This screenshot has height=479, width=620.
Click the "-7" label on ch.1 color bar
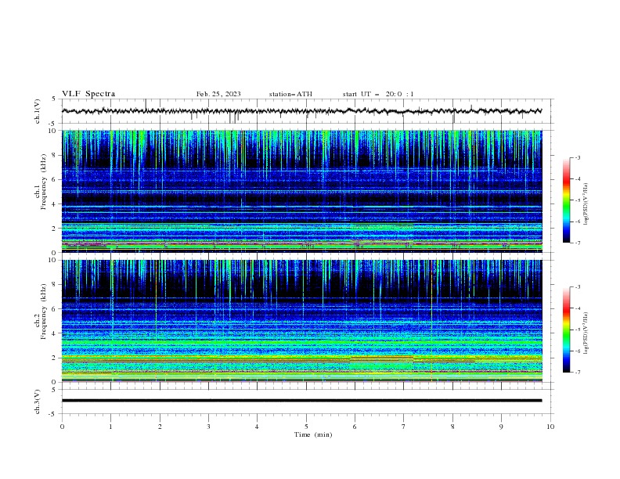click(x=577, y=243)
